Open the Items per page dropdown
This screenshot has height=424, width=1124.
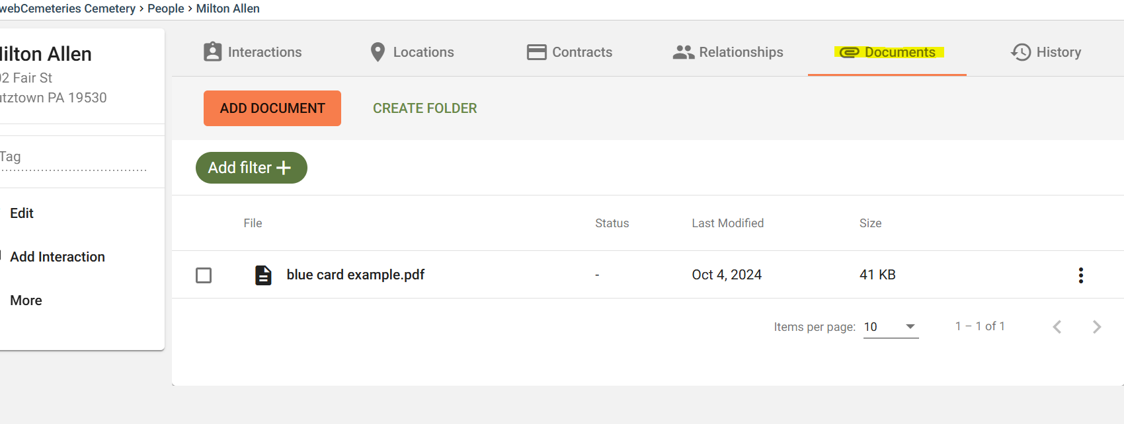(x=891, y=327)
